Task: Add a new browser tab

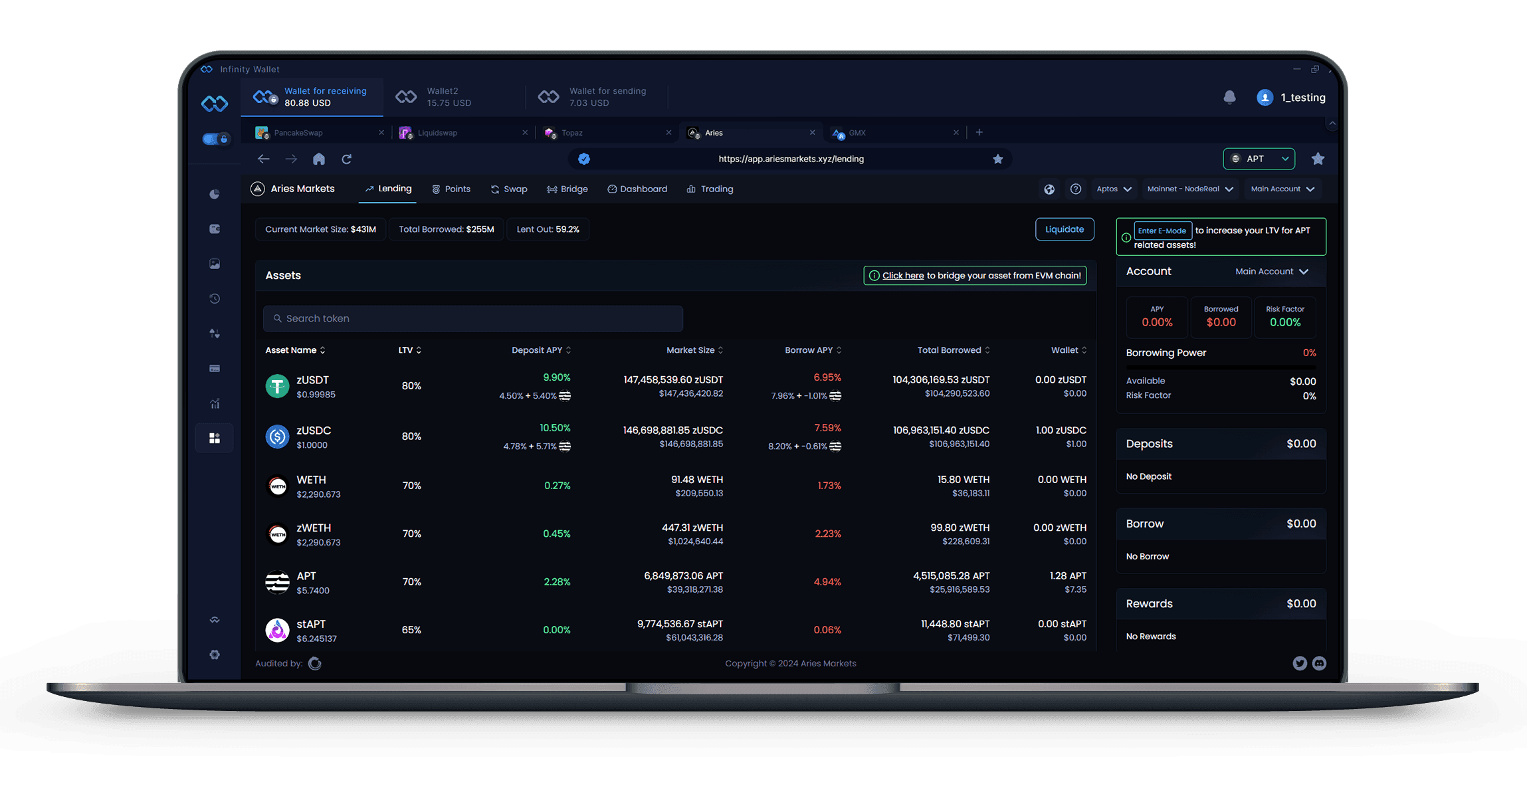Action: click(979, 132)
